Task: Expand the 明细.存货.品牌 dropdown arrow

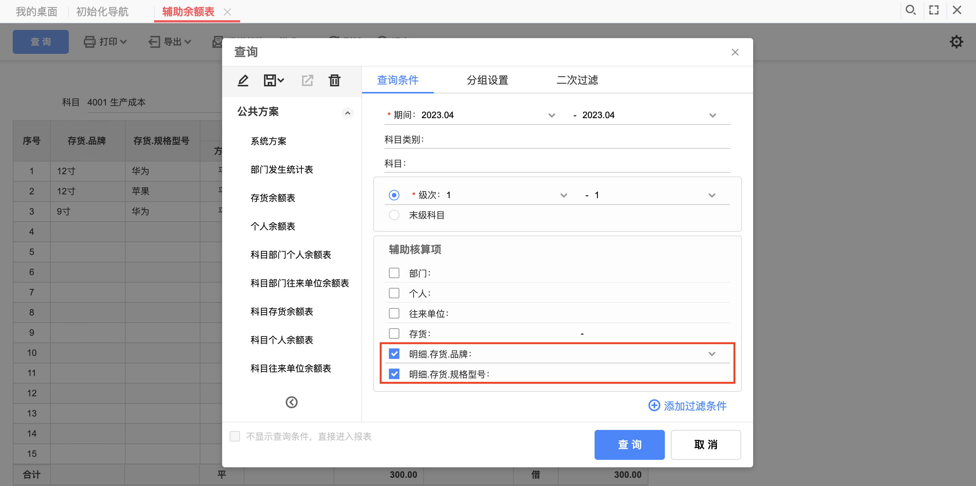Action: pyautogui.click(x=712, y=354)
